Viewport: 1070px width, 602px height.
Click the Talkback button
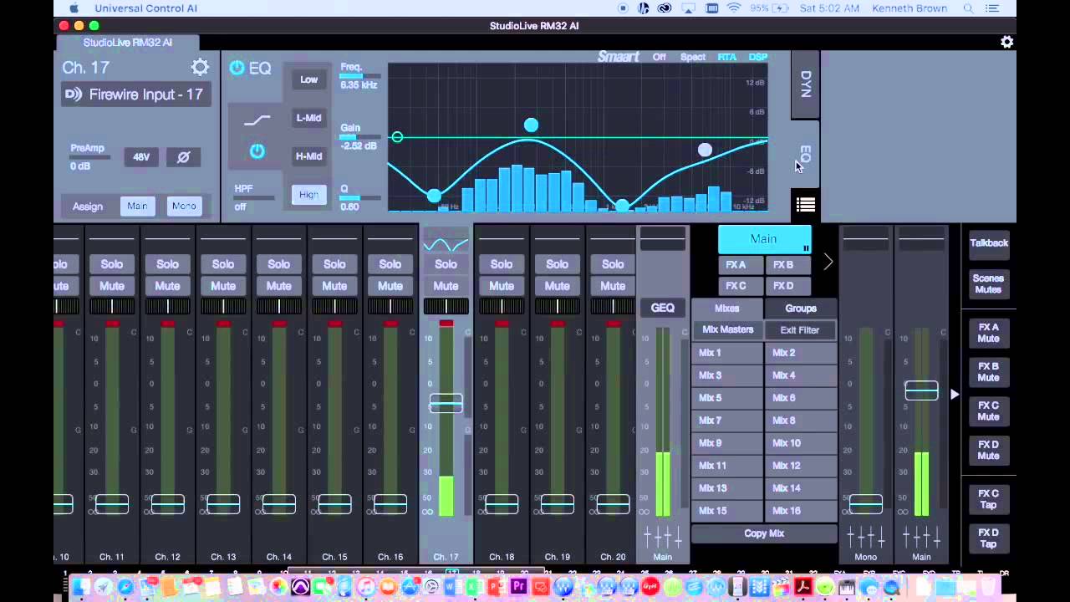tap(989, 243)
